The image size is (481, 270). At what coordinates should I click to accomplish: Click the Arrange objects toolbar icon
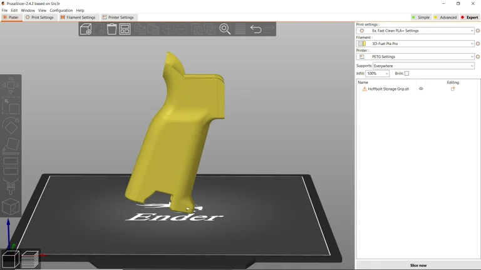[125, 29]
